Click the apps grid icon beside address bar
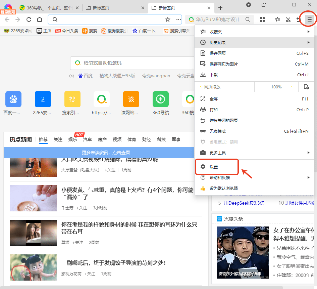The height and width of the screenshot is (289, 317). pos(263,20)
